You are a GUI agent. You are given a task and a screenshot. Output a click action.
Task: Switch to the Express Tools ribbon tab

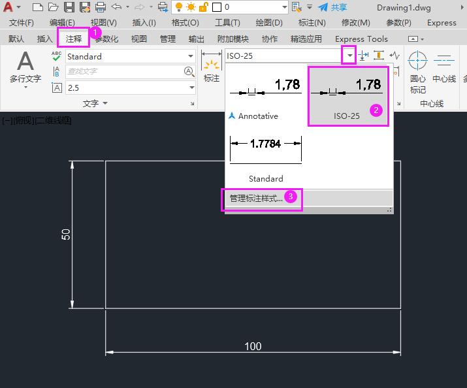click(361, 39)
